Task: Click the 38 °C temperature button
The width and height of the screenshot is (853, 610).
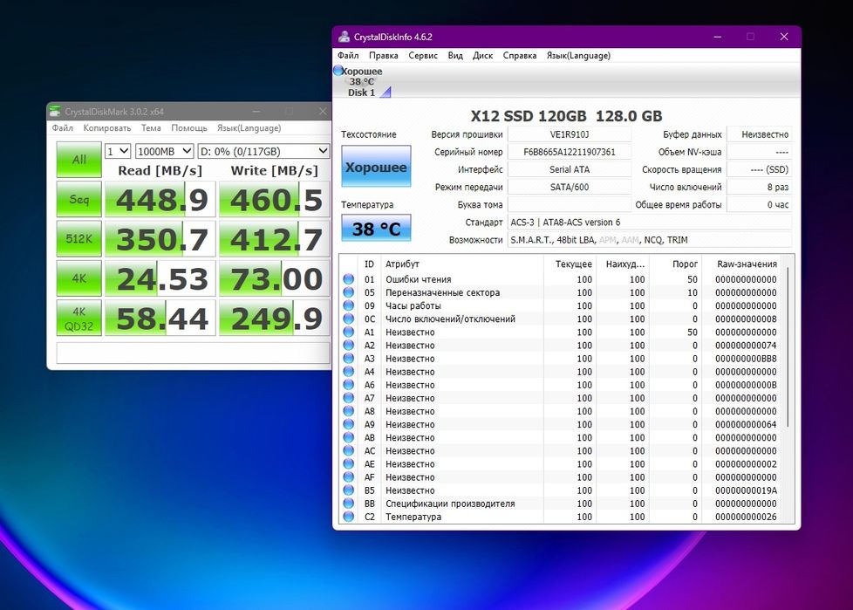Action: point(376,229)
